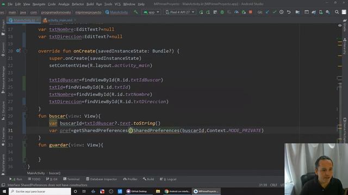The width and height of the screenshot is (348, 195).
Task: Click the status bar tool windows toggle icon
Action: (x=3, y=185)
